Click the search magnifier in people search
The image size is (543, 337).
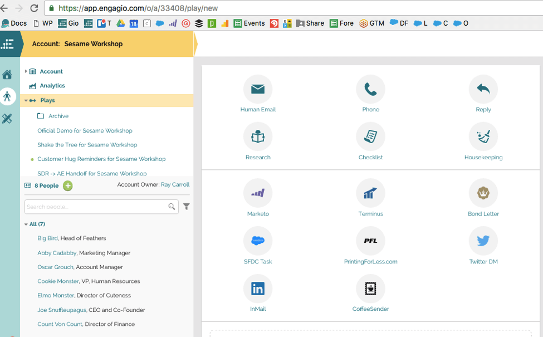(x=172, y=207)
